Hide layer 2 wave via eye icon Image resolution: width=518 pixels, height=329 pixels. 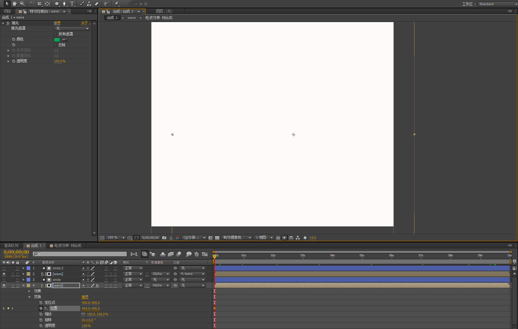(x=4, y=274)
